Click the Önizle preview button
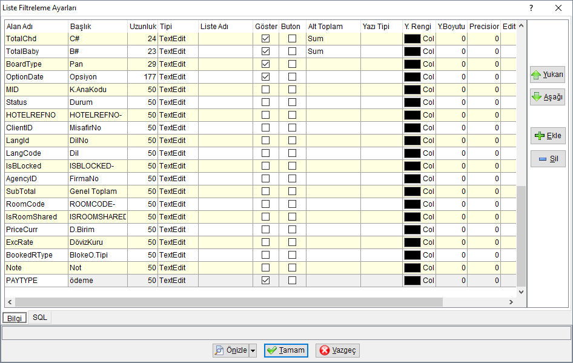Image resolution: width=573 pixels, height=363 pixels. click(x=231, y=350)
